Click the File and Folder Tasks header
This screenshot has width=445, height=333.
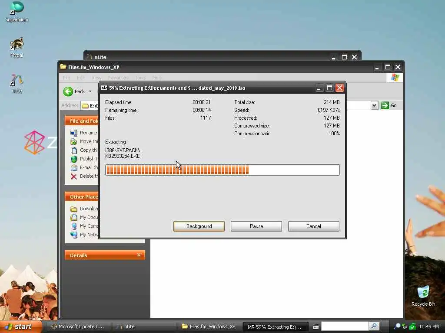point(82,121)
